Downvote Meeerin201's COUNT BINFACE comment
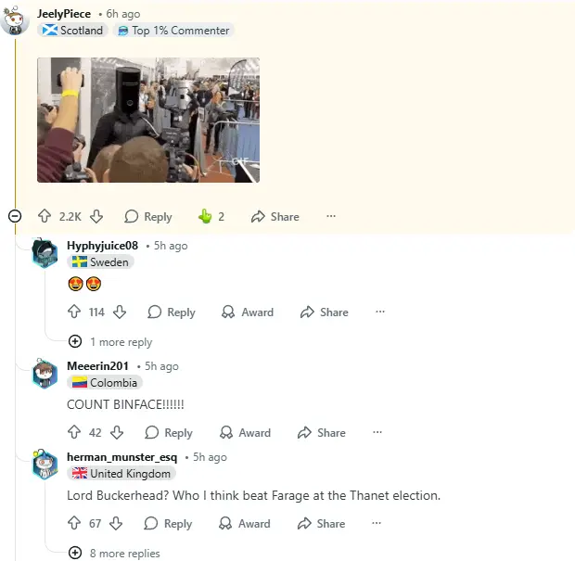 [x=117, y=432]
